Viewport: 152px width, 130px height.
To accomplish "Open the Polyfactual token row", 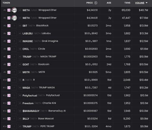I will [76, 96].
